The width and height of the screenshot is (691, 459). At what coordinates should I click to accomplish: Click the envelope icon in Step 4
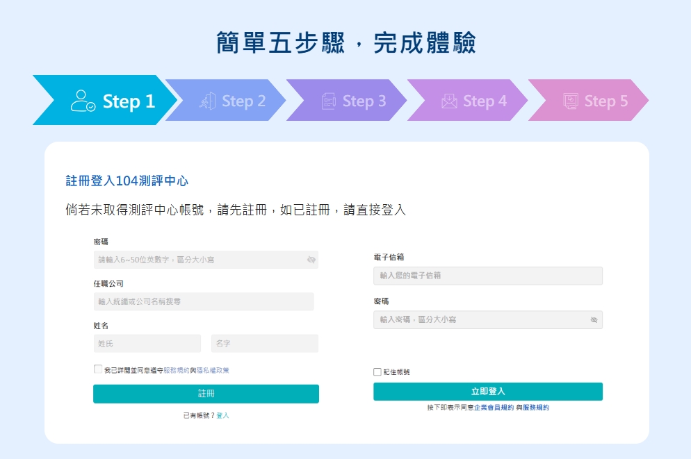pos(449,101)
